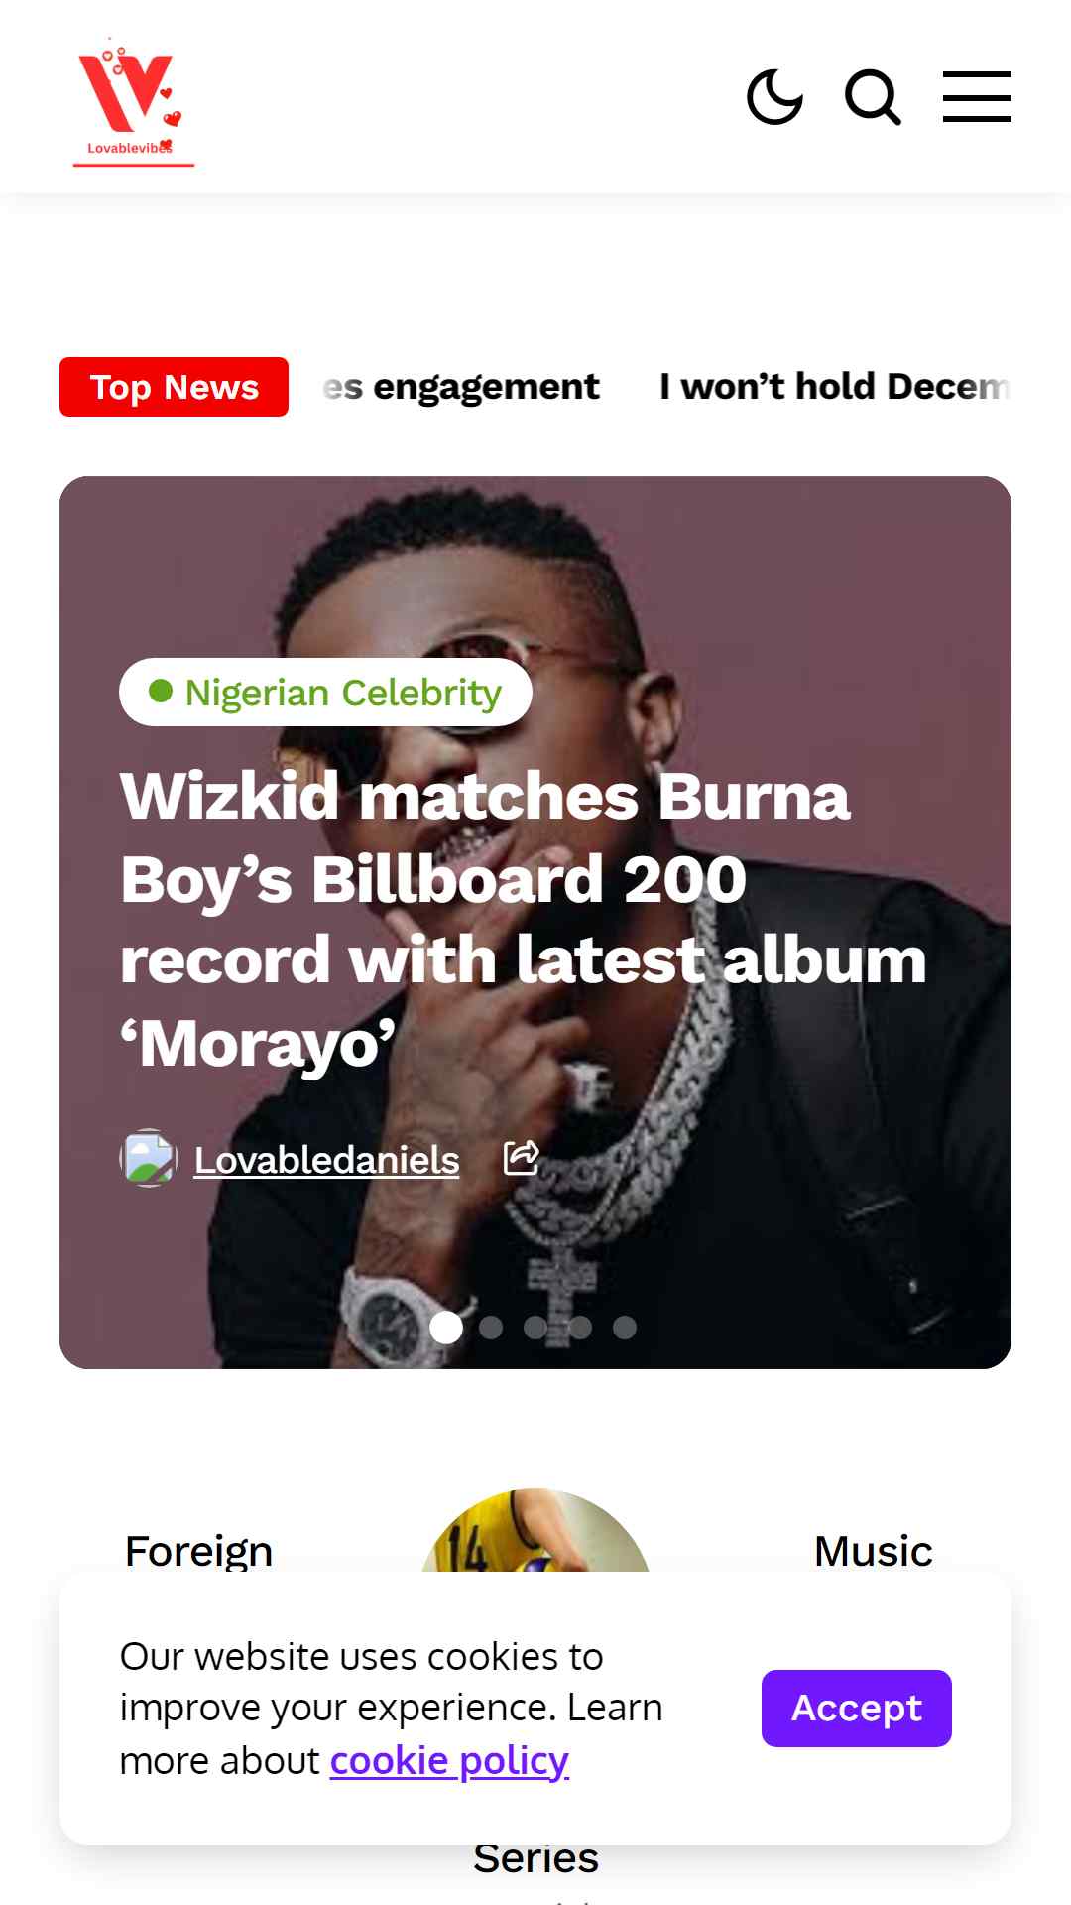Open the Nigerian Celebrity category tag

click(x=325, y=693)
